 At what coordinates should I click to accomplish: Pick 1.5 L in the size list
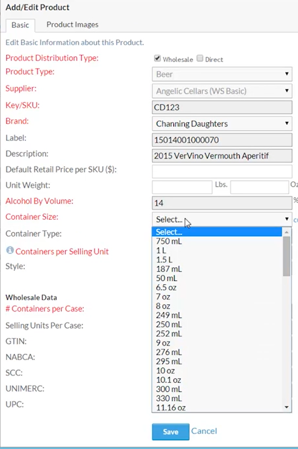pos(164,260)
